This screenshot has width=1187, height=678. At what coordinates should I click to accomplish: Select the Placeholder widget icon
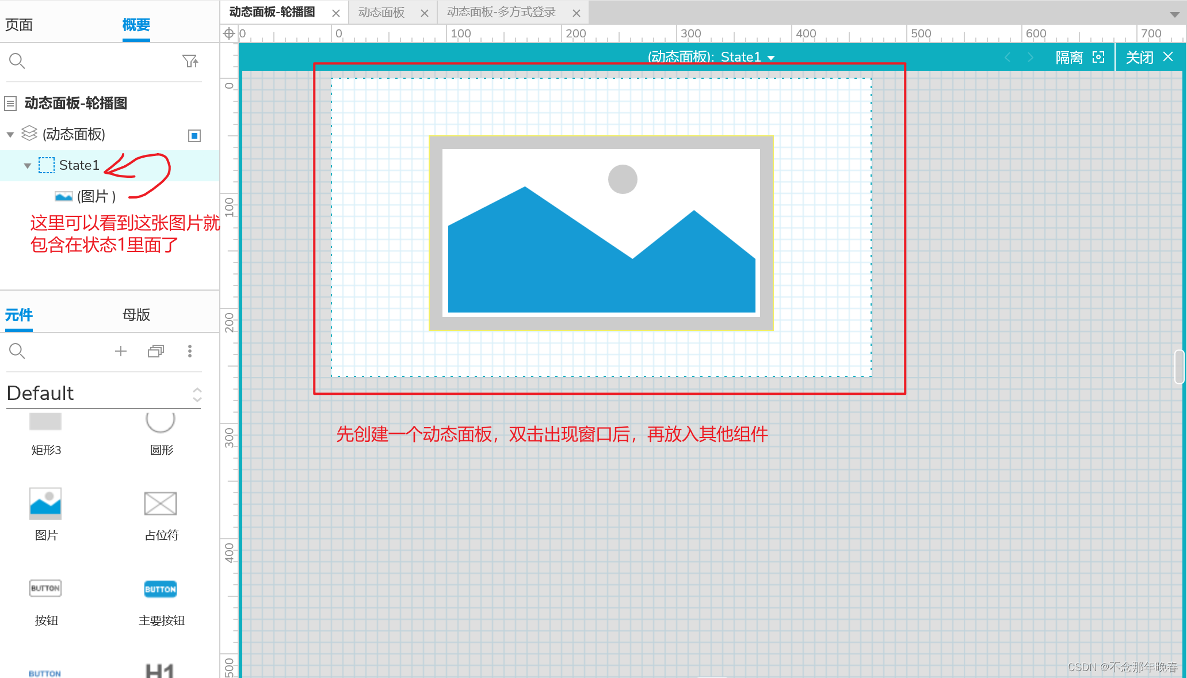161,504
